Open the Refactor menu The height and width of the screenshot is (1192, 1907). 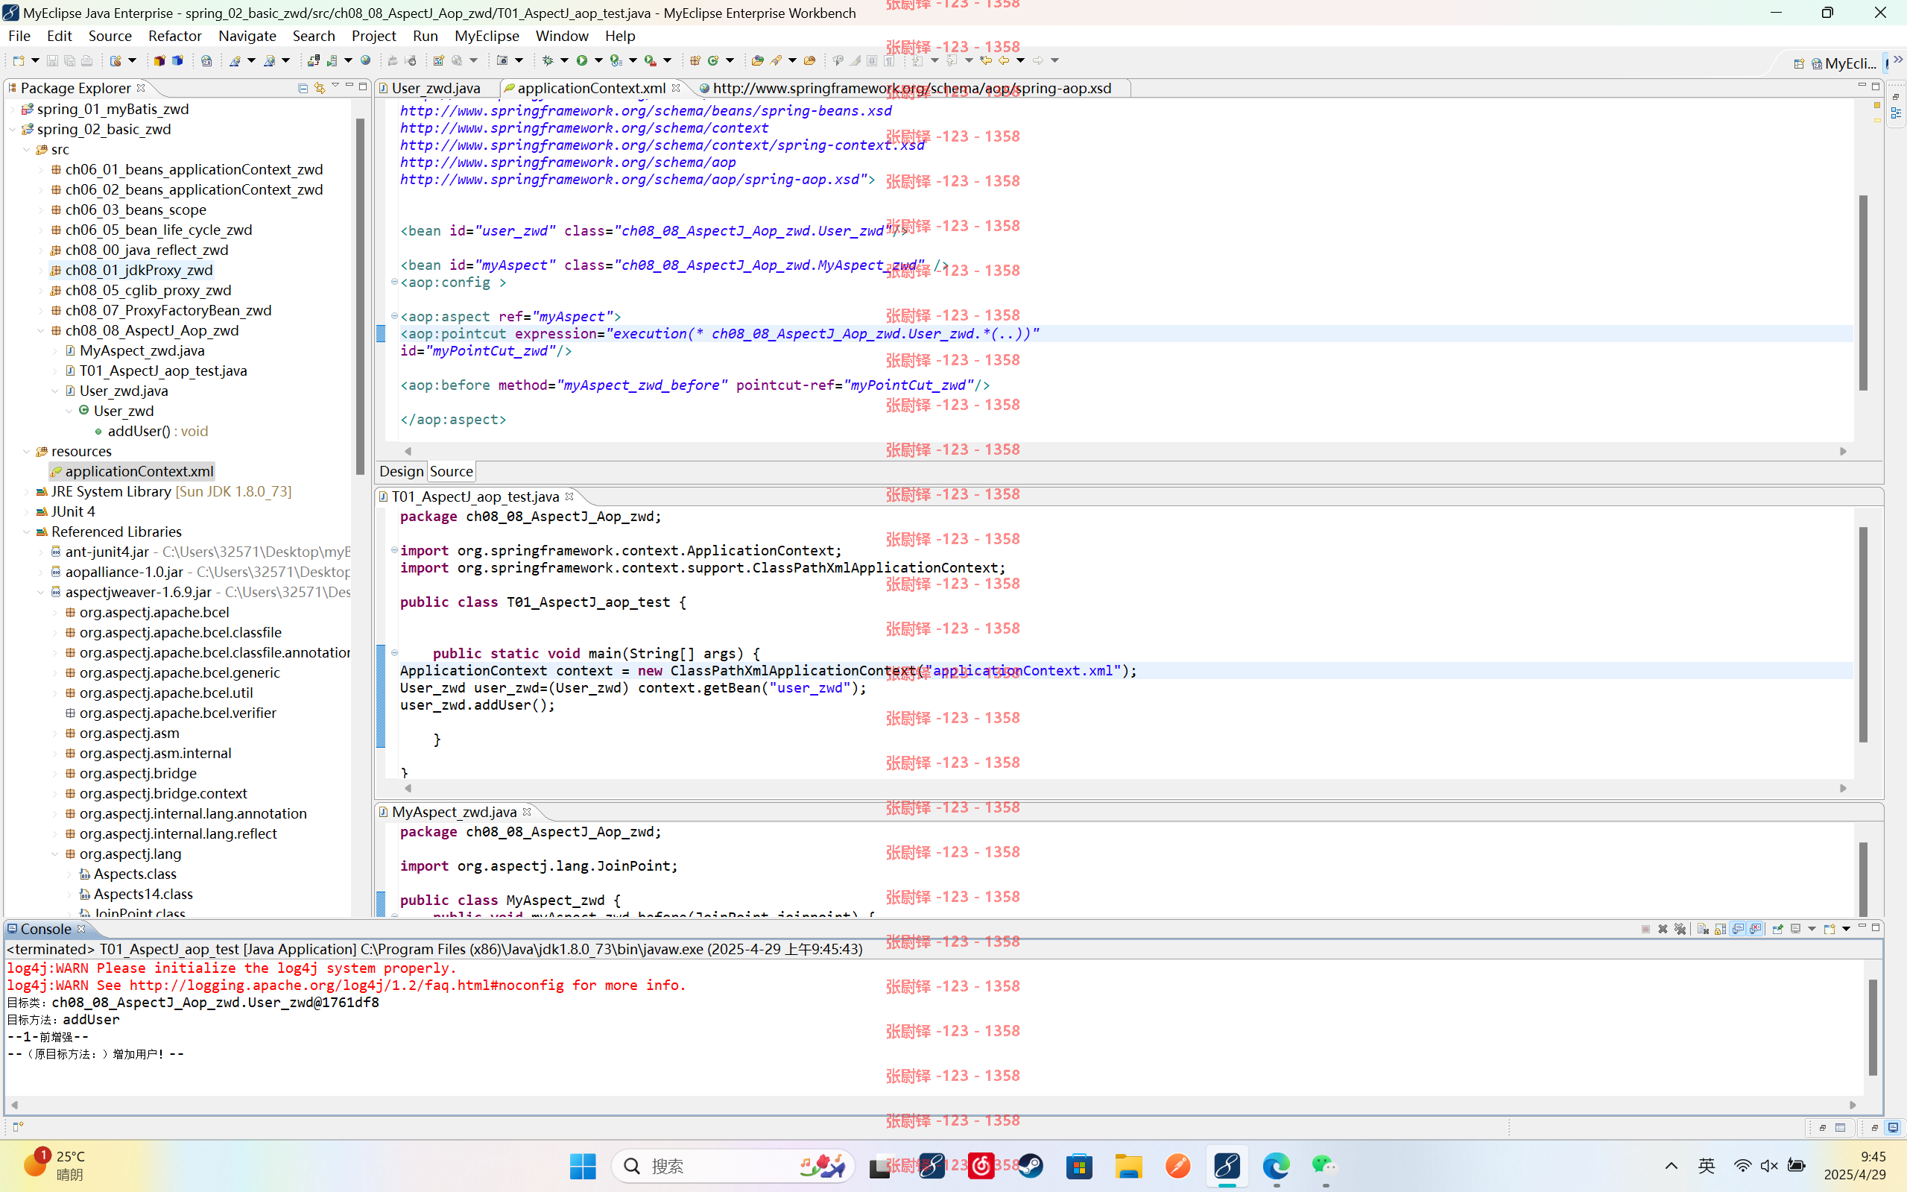(175, 36)
